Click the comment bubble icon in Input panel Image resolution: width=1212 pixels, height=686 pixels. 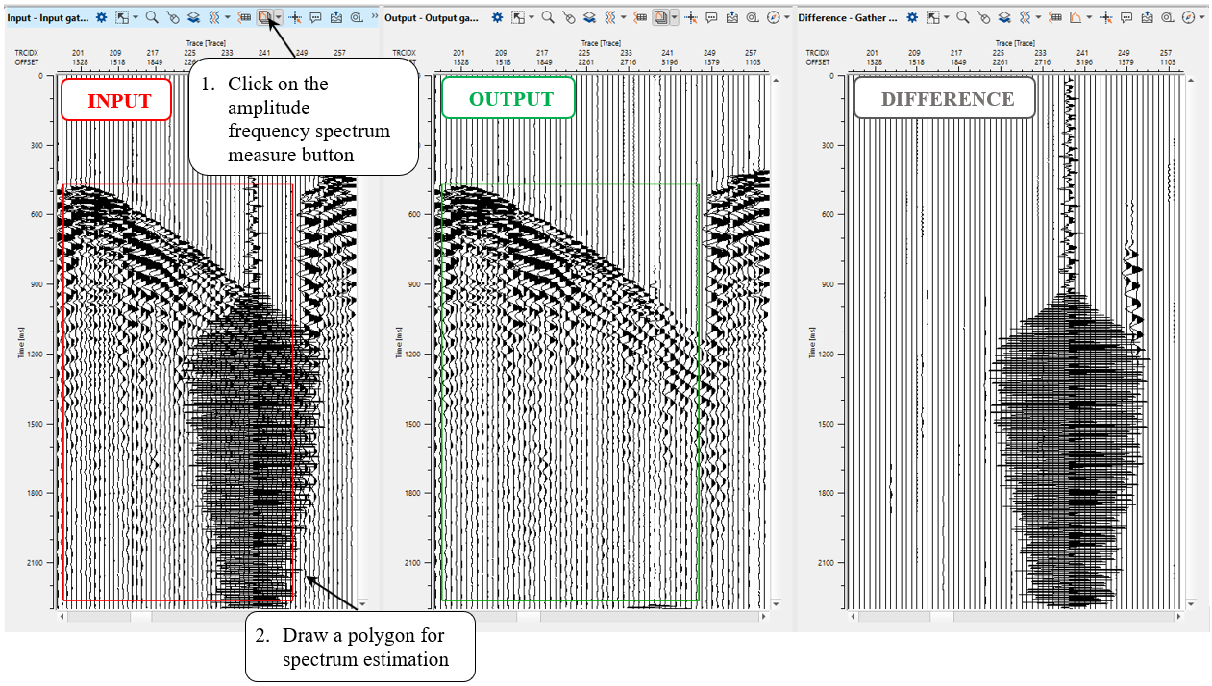315,17
